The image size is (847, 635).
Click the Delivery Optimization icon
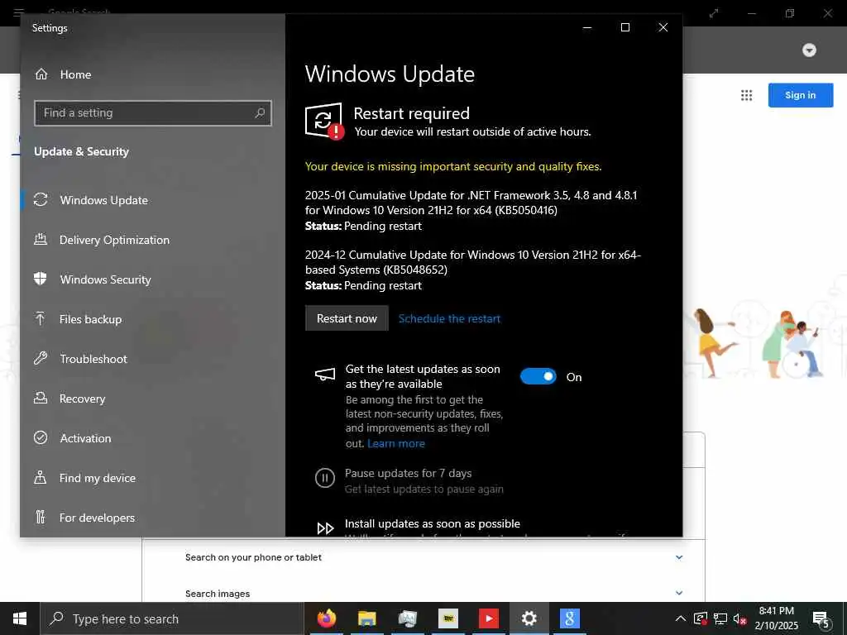[41, 239]
